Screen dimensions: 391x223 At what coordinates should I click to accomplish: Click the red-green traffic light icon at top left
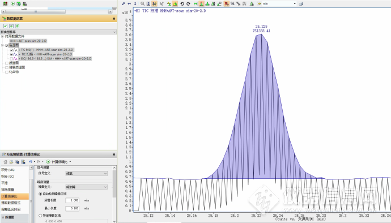coord(5,3)
